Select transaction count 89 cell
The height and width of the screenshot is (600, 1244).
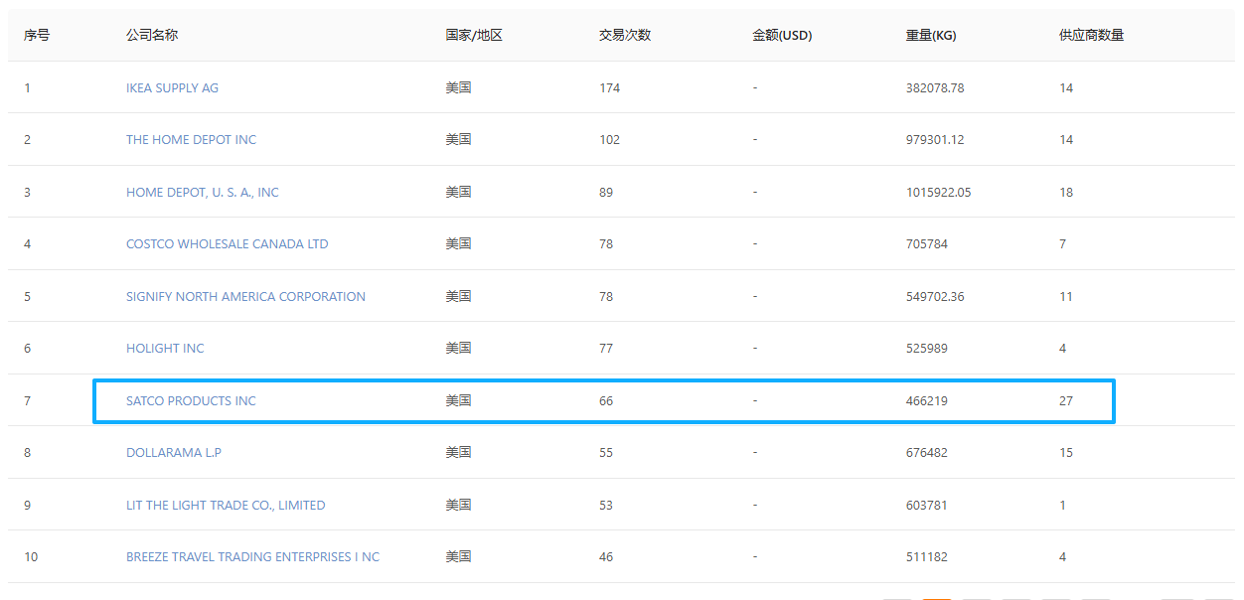(x=606, y=192)
